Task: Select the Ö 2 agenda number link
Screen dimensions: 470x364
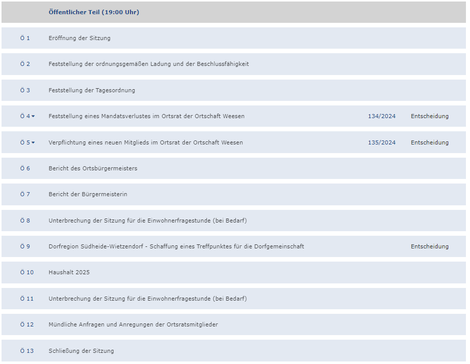Action: click(x=25, y=64)
